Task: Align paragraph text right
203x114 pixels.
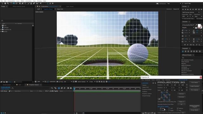Action: tap(188, 51)
